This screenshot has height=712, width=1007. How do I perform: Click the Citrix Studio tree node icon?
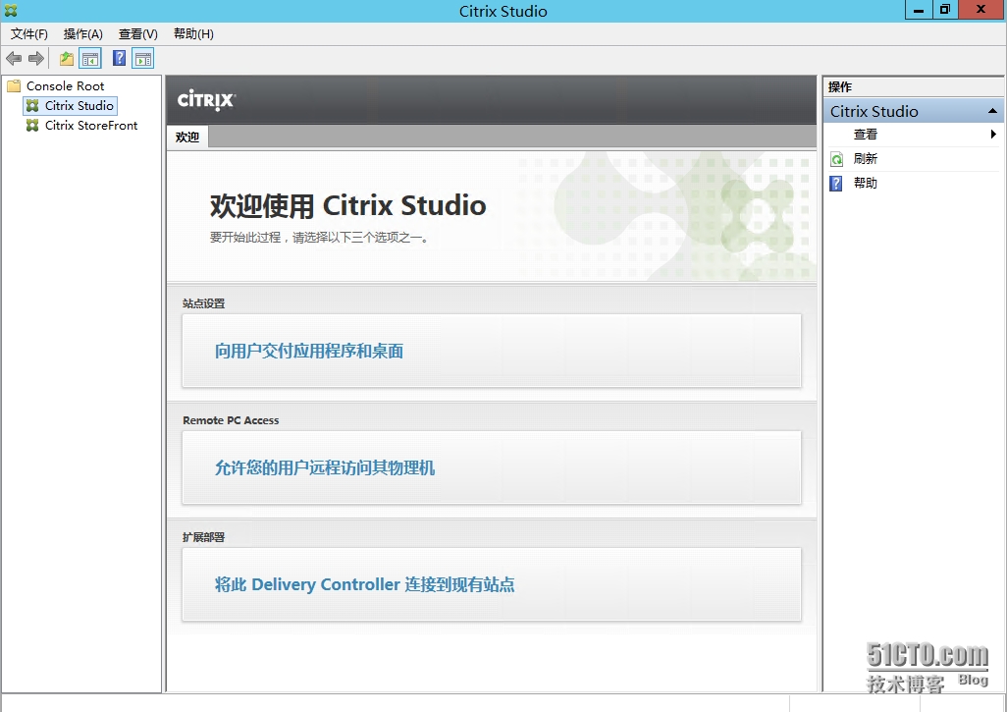pyautogui.click(x=32, y=105)
